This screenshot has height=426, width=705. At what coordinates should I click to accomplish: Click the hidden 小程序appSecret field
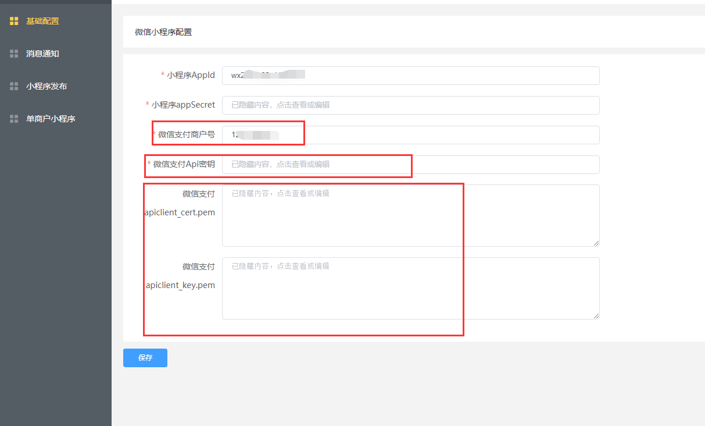(410, 105)
